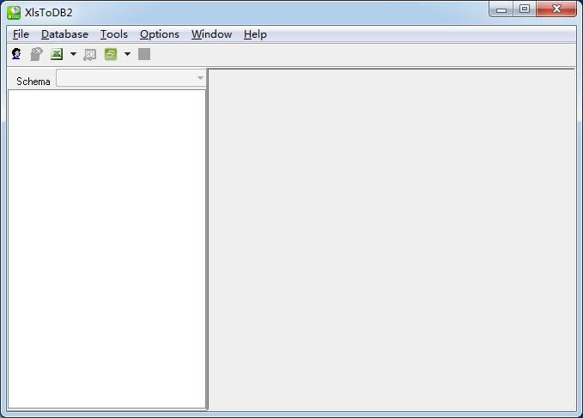Open the Schema combo box
This screenshot has width=583, height=418.
click(x=131, y=79)
